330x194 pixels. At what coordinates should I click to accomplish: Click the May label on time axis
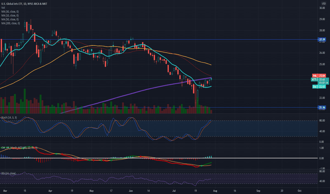[x=91, y=191]
